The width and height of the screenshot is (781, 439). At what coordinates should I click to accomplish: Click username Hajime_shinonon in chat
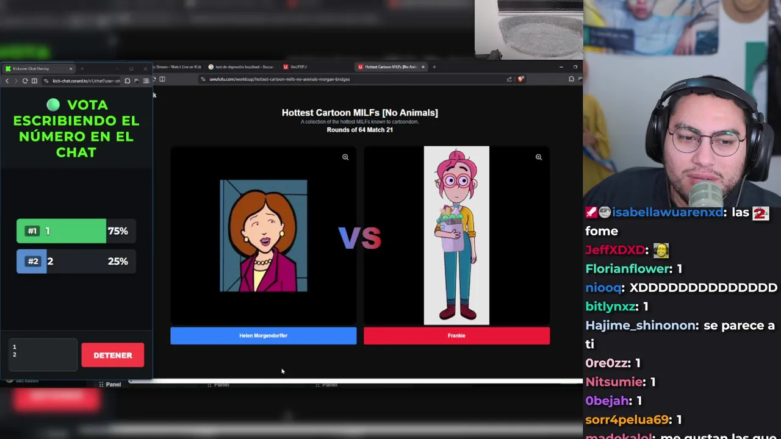tap(641, 326)
